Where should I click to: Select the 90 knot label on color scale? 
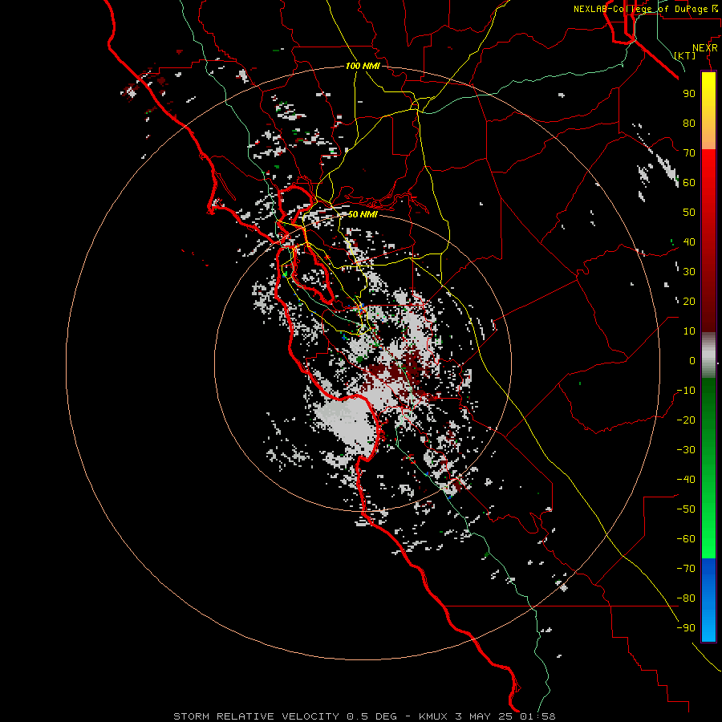[689, 94]
